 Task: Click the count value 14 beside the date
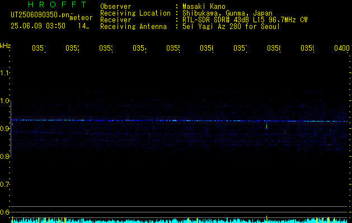click(82, 26)
